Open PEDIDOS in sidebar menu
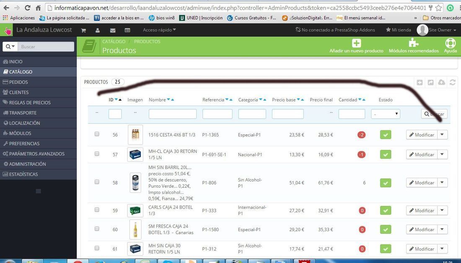 pyautogui.click(x=38, y=82)
